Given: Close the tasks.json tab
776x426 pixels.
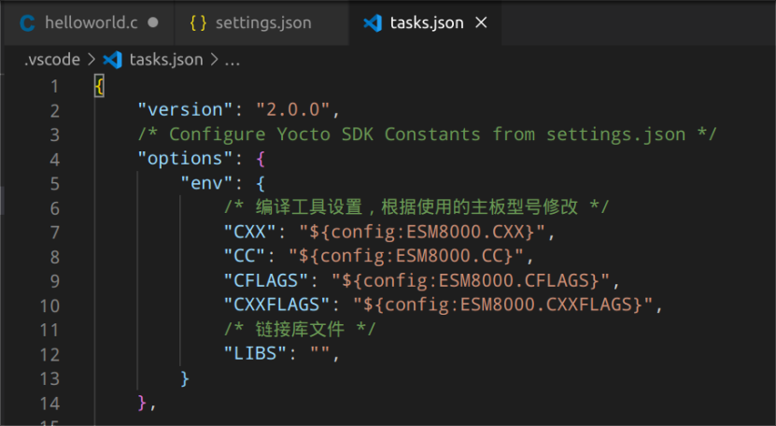Looking at the screenshot, I should 481,22.
